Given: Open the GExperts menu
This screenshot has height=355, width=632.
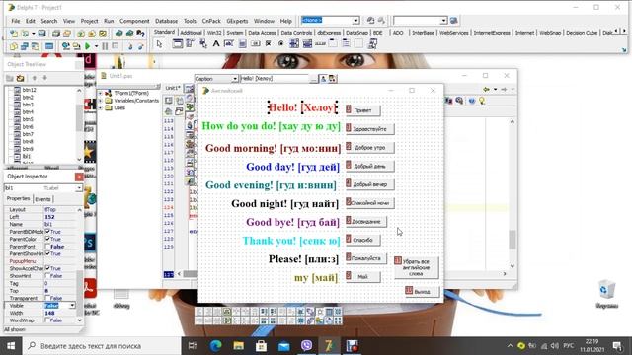Looking at the screenshot, I should (x=237, y=21).
